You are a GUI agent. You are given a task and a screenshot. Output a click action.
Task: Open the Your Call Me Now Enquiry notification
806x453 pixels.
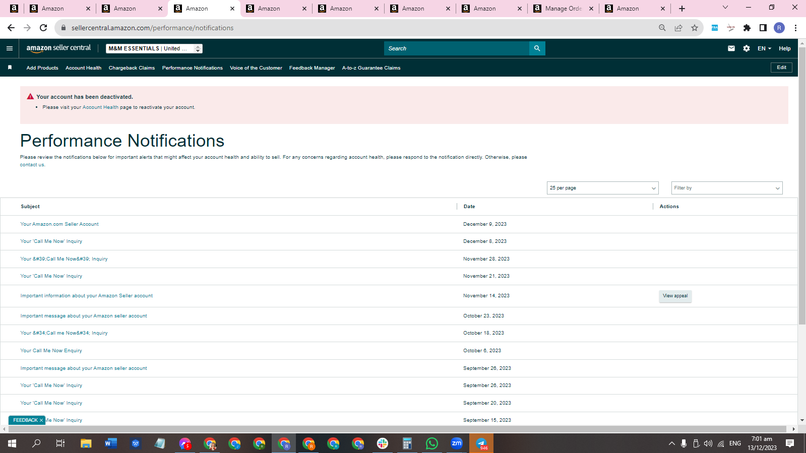tap(51, 351)
